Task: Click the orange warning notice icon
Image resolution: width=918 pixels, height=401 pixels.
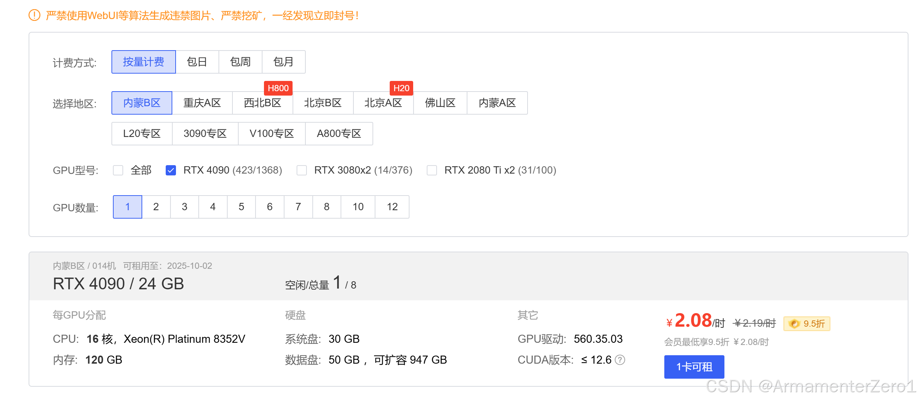Action: click(34, 15)
